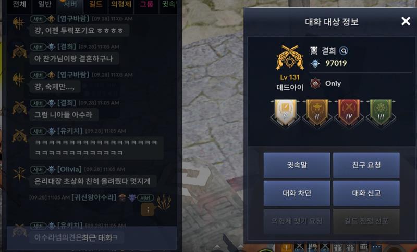Close the 대화 대상 정보 panel
Image resolution: width=417 pixels, height=252 pixels.
point(406,21)
